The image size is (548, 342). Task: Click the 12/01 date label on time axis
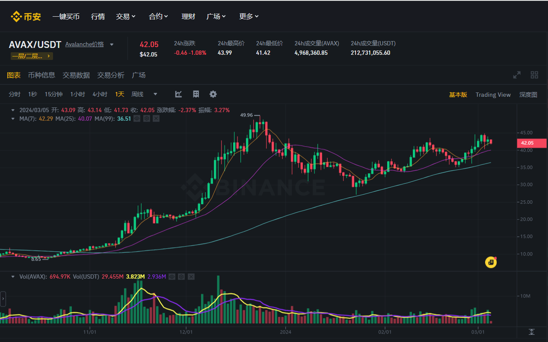pyautogui.click(x=186, y=332)
